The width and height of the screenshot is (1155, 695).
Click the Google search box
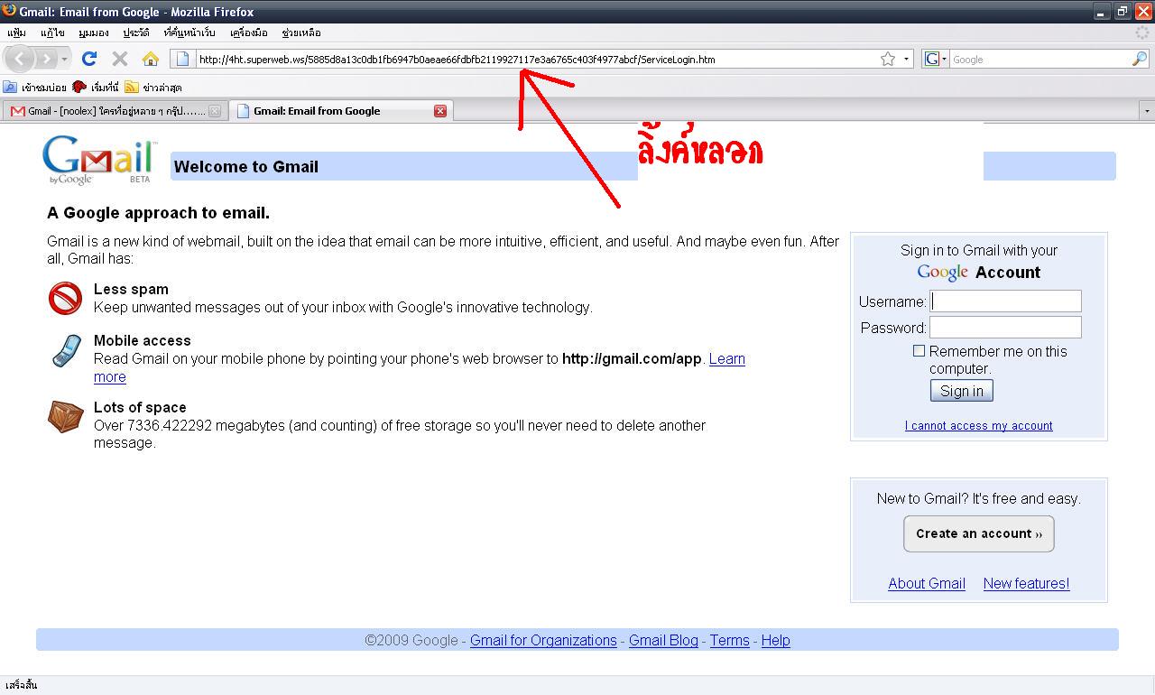point(1040,60)
